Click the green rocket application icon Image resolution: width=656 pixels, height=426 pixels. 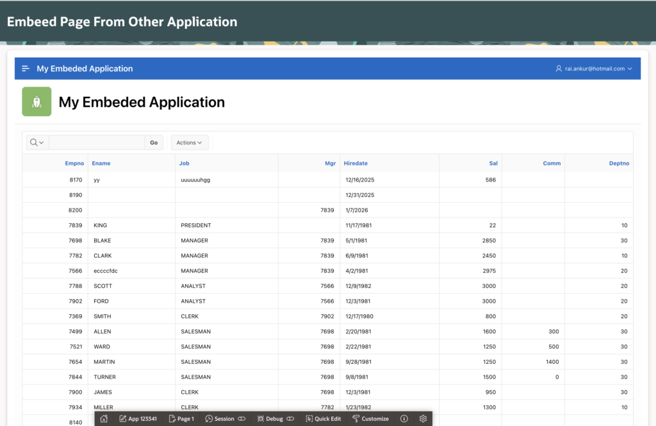[x=37, y=101]
